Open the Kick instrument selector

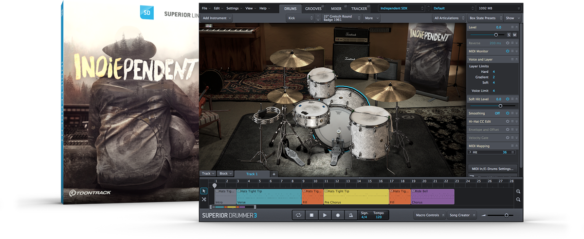click(x=300, y=18)
